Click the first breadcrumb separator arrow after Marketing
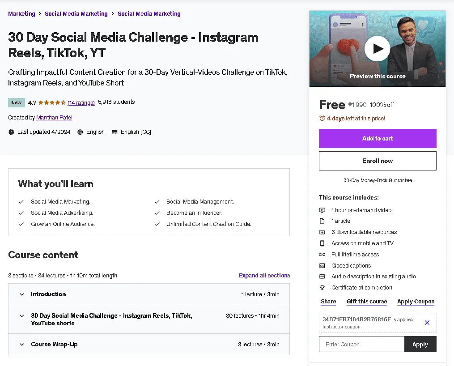The image size is (454, 366). pyautogui.click(x=40, y=13)
